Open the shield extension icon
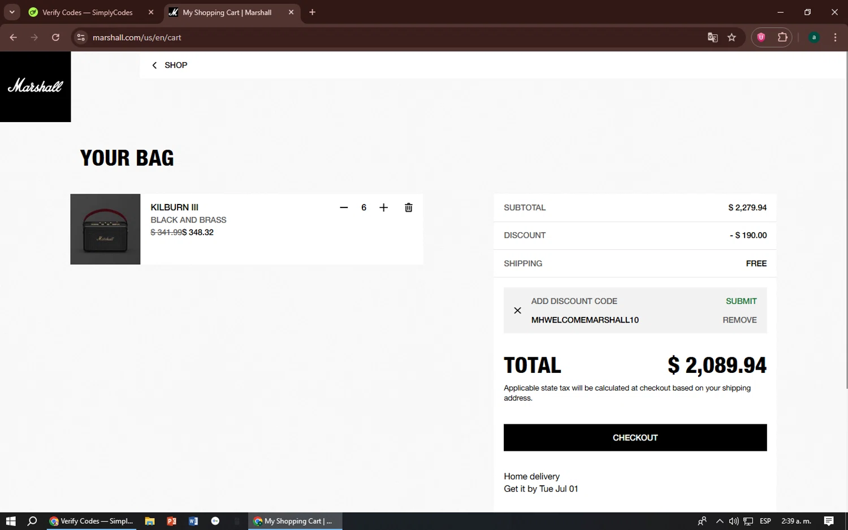The width and height of the screenshot is (848, 530). tap(761, 37)
